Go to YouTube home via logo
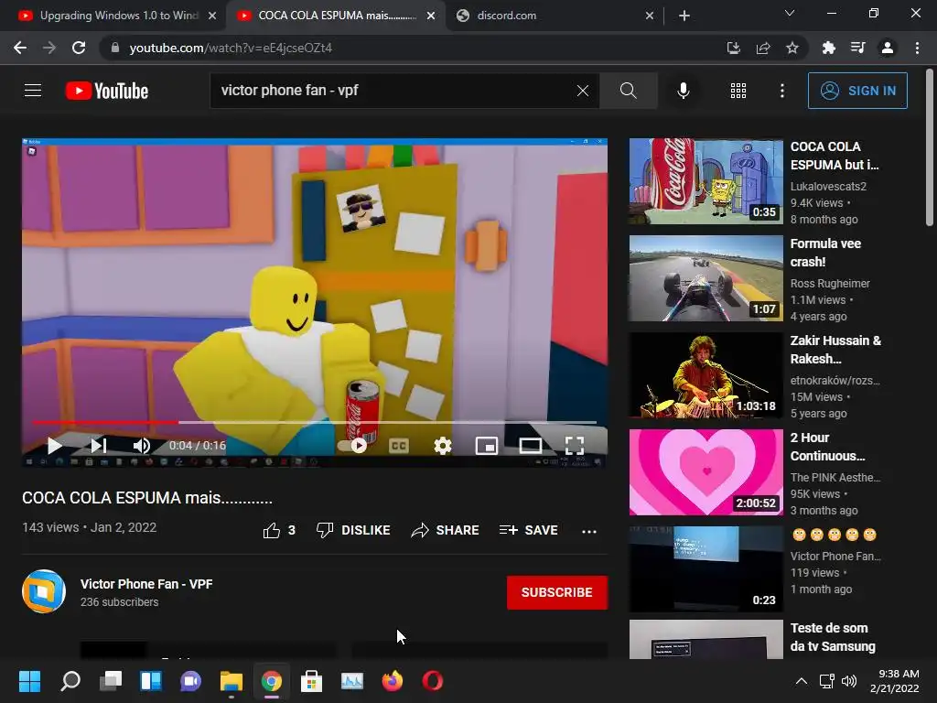This screenshot has height=703, width=937. (107, 91)
